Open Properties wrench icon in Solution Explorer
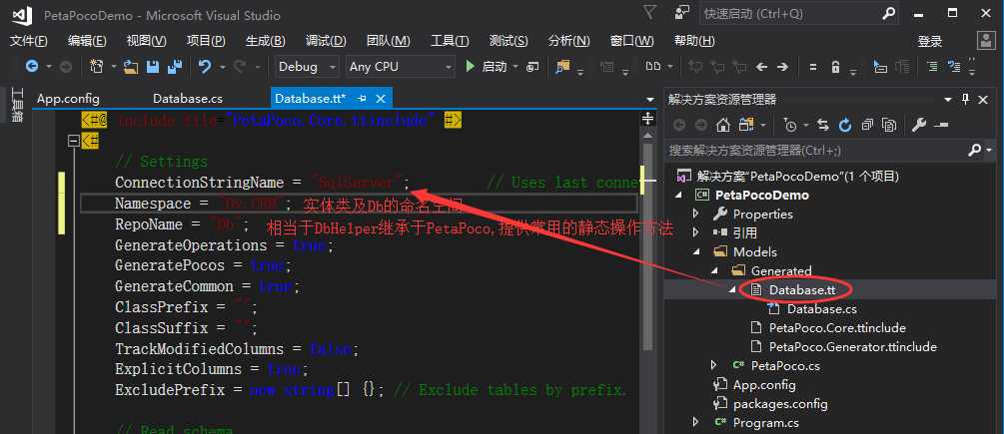 919,126
